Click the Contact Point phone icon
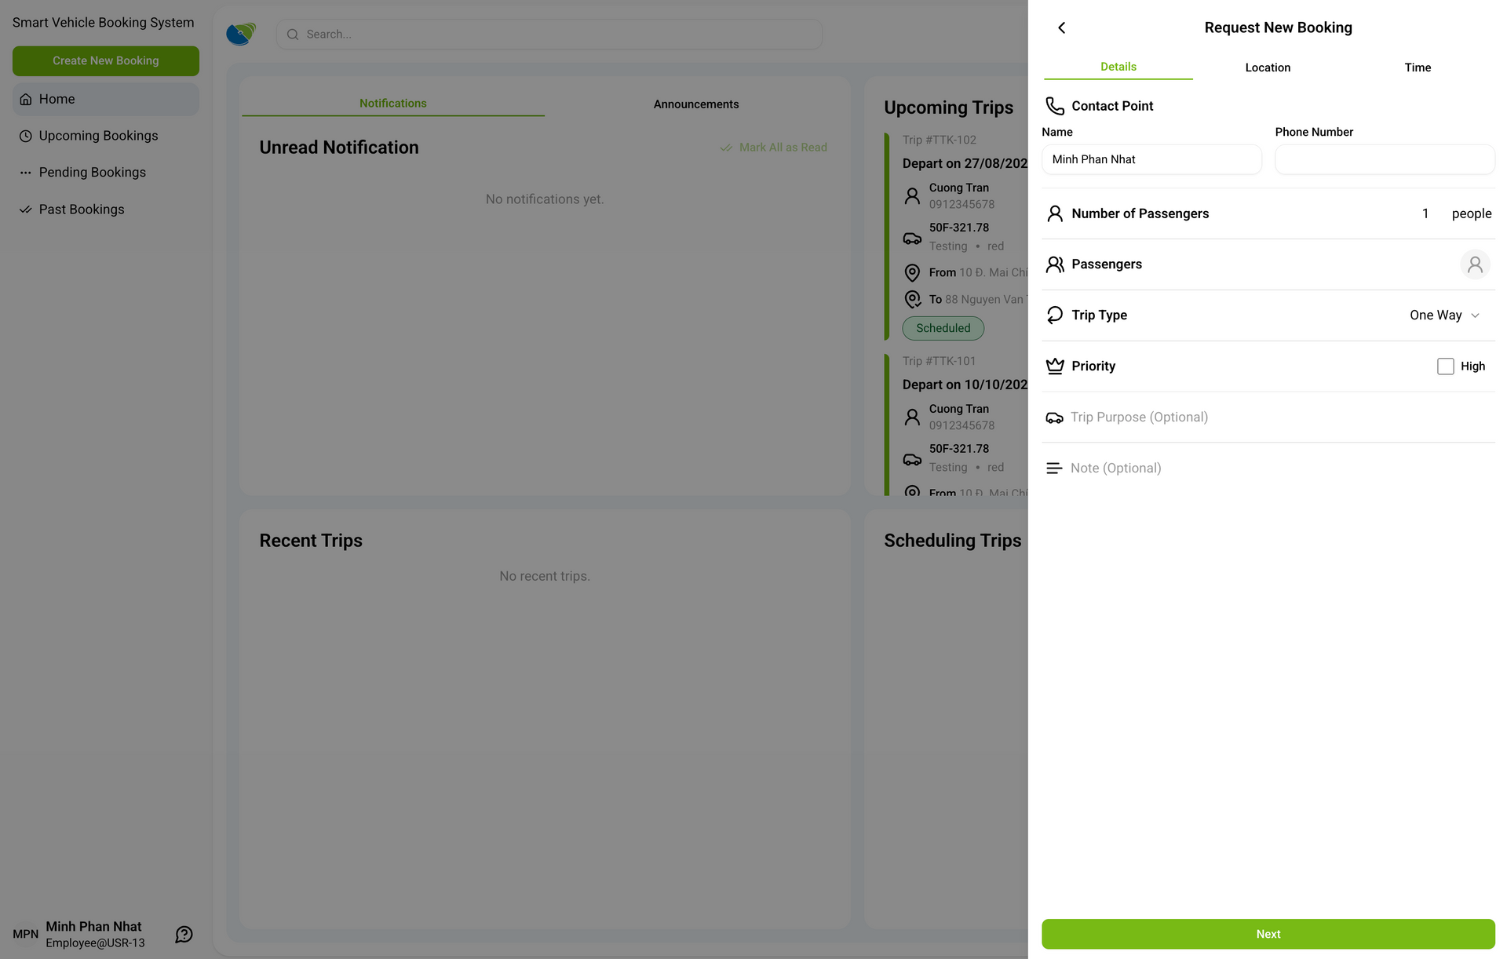This screenshot has height=959, width=1507. pos(1055,106)
